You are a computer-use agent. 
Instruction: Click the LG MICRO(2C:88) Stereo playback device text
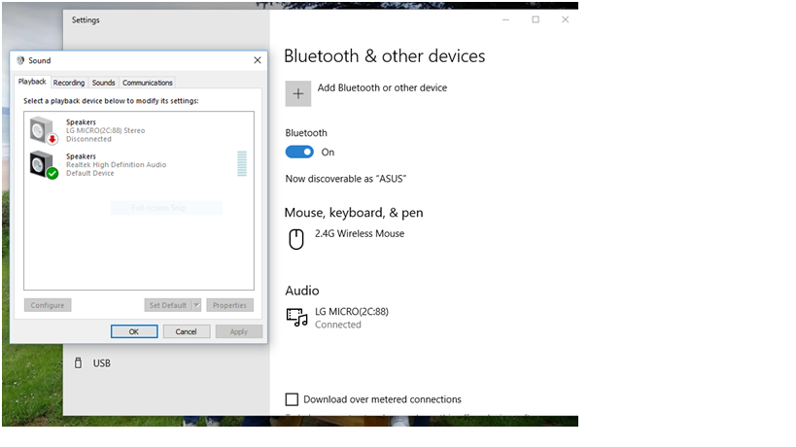[106, 130]
